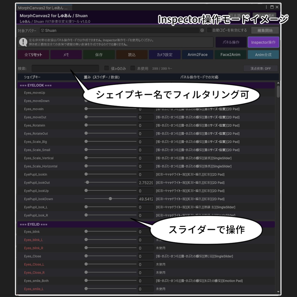This screenshot has width=297, height=297.
Task: Select the Eyes_Scale_Small shape key label
Action: (x=37, y=150)
